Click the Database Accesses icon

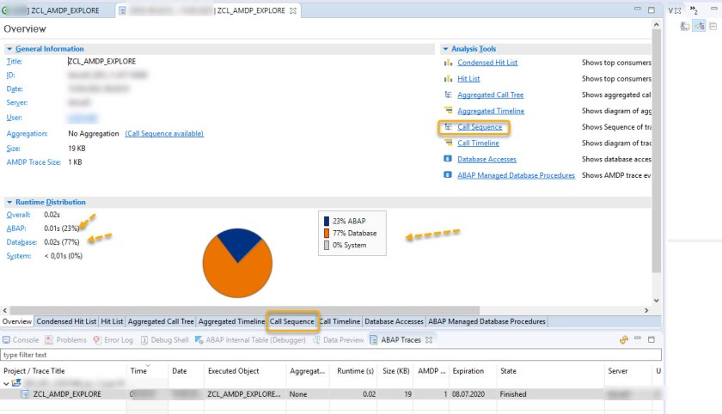pos(448,159)
